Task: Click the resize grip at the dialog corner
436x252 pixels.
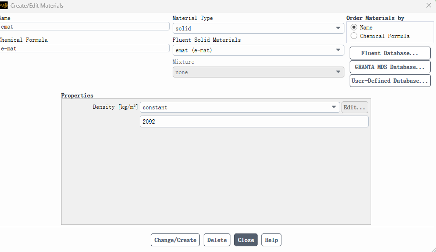Action: (433, 249)
